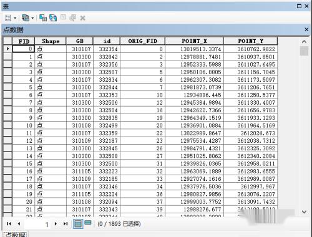Image resolution: width=312 pixels, height=237 pixels.
Task: Go to the first record
Action: tap(9, 224)
